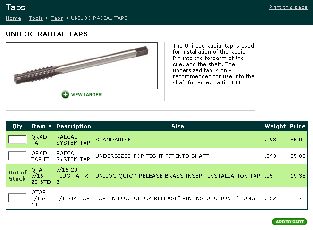Click the green plus View Larger icon
This screenshot has height=230, width=313.
pyautogui.click(x=65, y=95)
